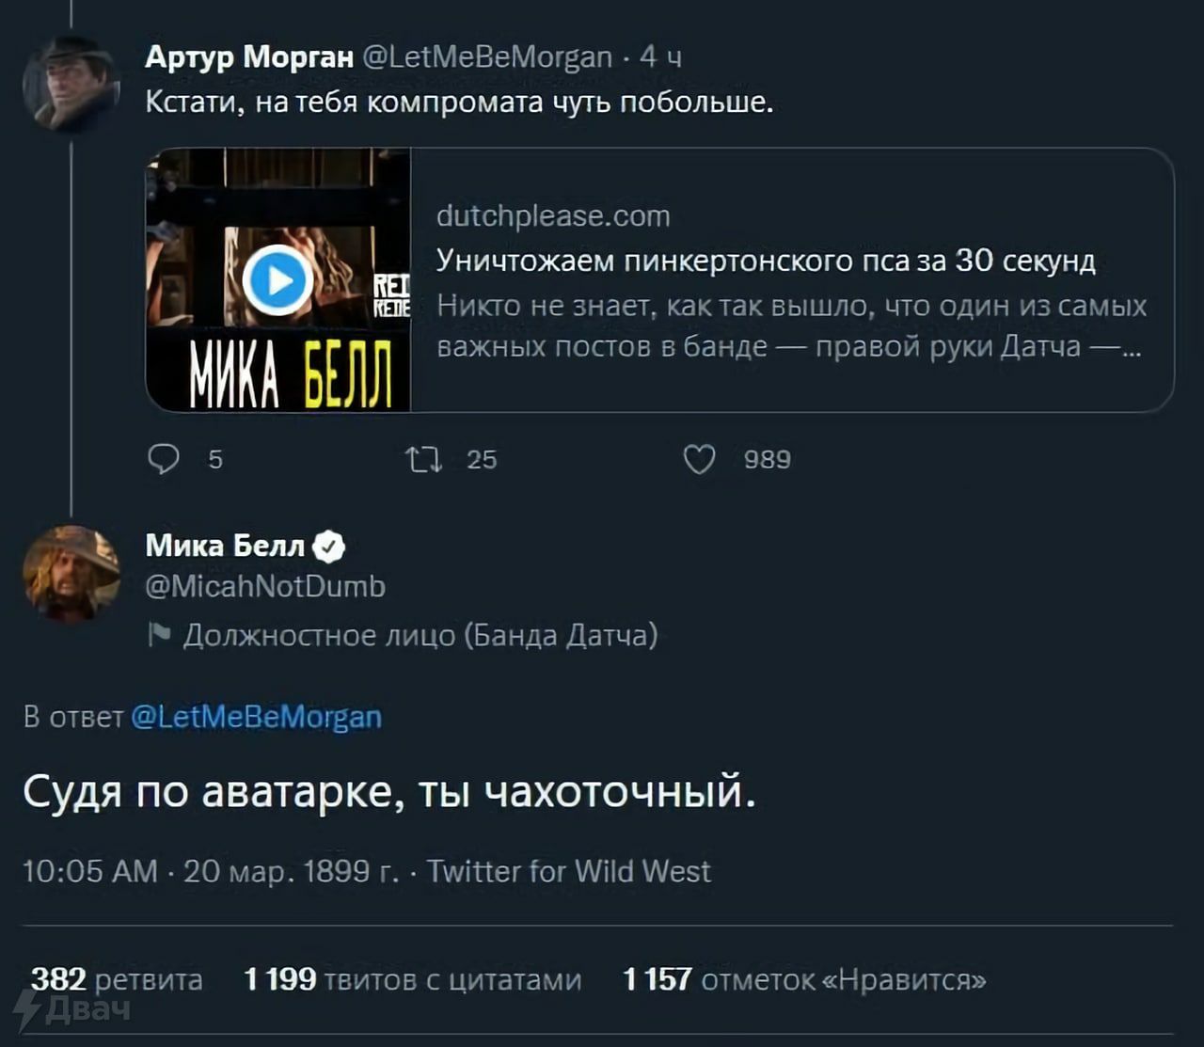
Task: Show the 1 199 твитов с цитатами
Action: (412, 979)
